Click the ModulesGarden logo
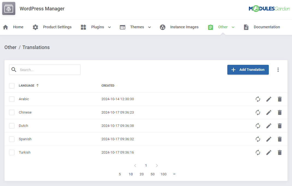The height and width of the screenshot is (186, 292). coord(269,8)
